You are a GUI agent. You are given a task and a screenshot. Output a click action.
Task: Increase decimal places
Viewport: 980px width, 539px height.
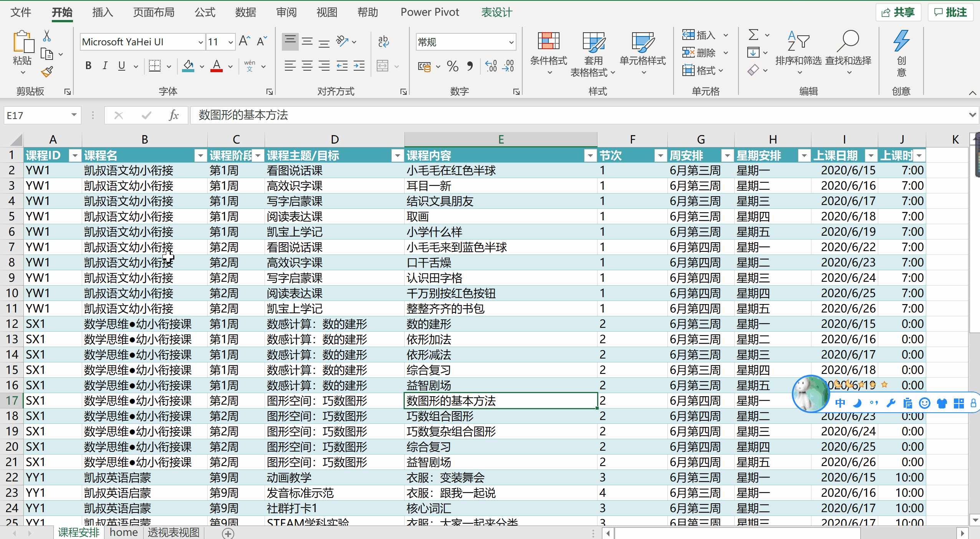pos(491,66)
